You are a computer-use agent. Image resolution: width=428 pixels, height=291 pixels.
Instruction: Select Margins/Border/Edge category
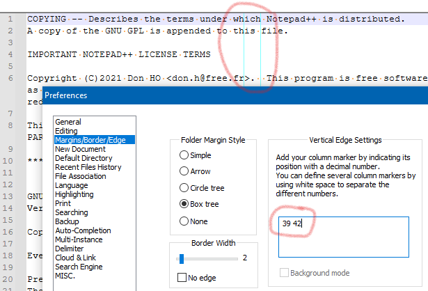(x=95, y=140)
